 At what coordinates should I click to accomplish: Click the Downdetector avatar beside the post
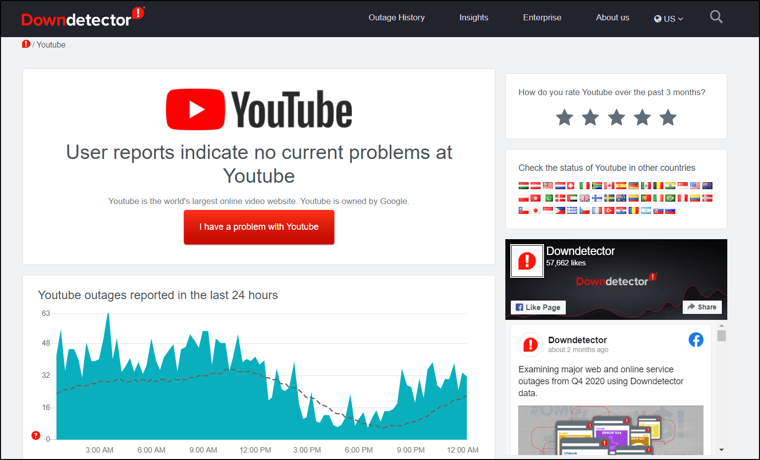click(531, 345)
